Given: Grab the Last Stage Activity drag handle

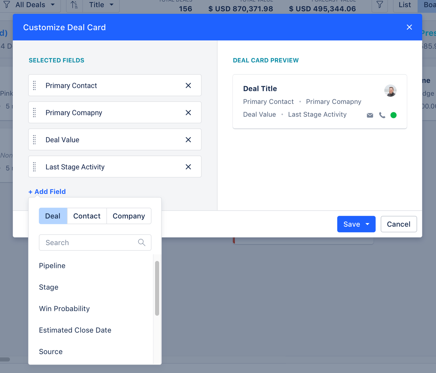Looking at the screenshot, I should click(35, 167).
